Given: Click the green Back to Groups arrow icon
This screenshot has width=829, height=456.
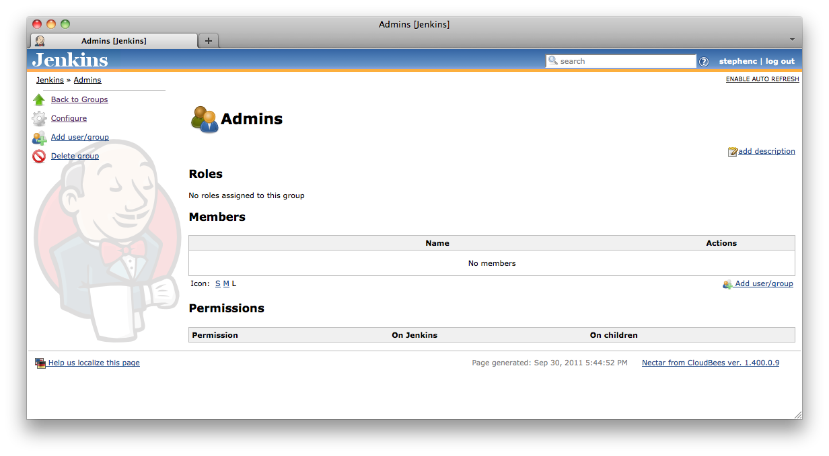Looking at the screenshot, I should coord(39,99).
